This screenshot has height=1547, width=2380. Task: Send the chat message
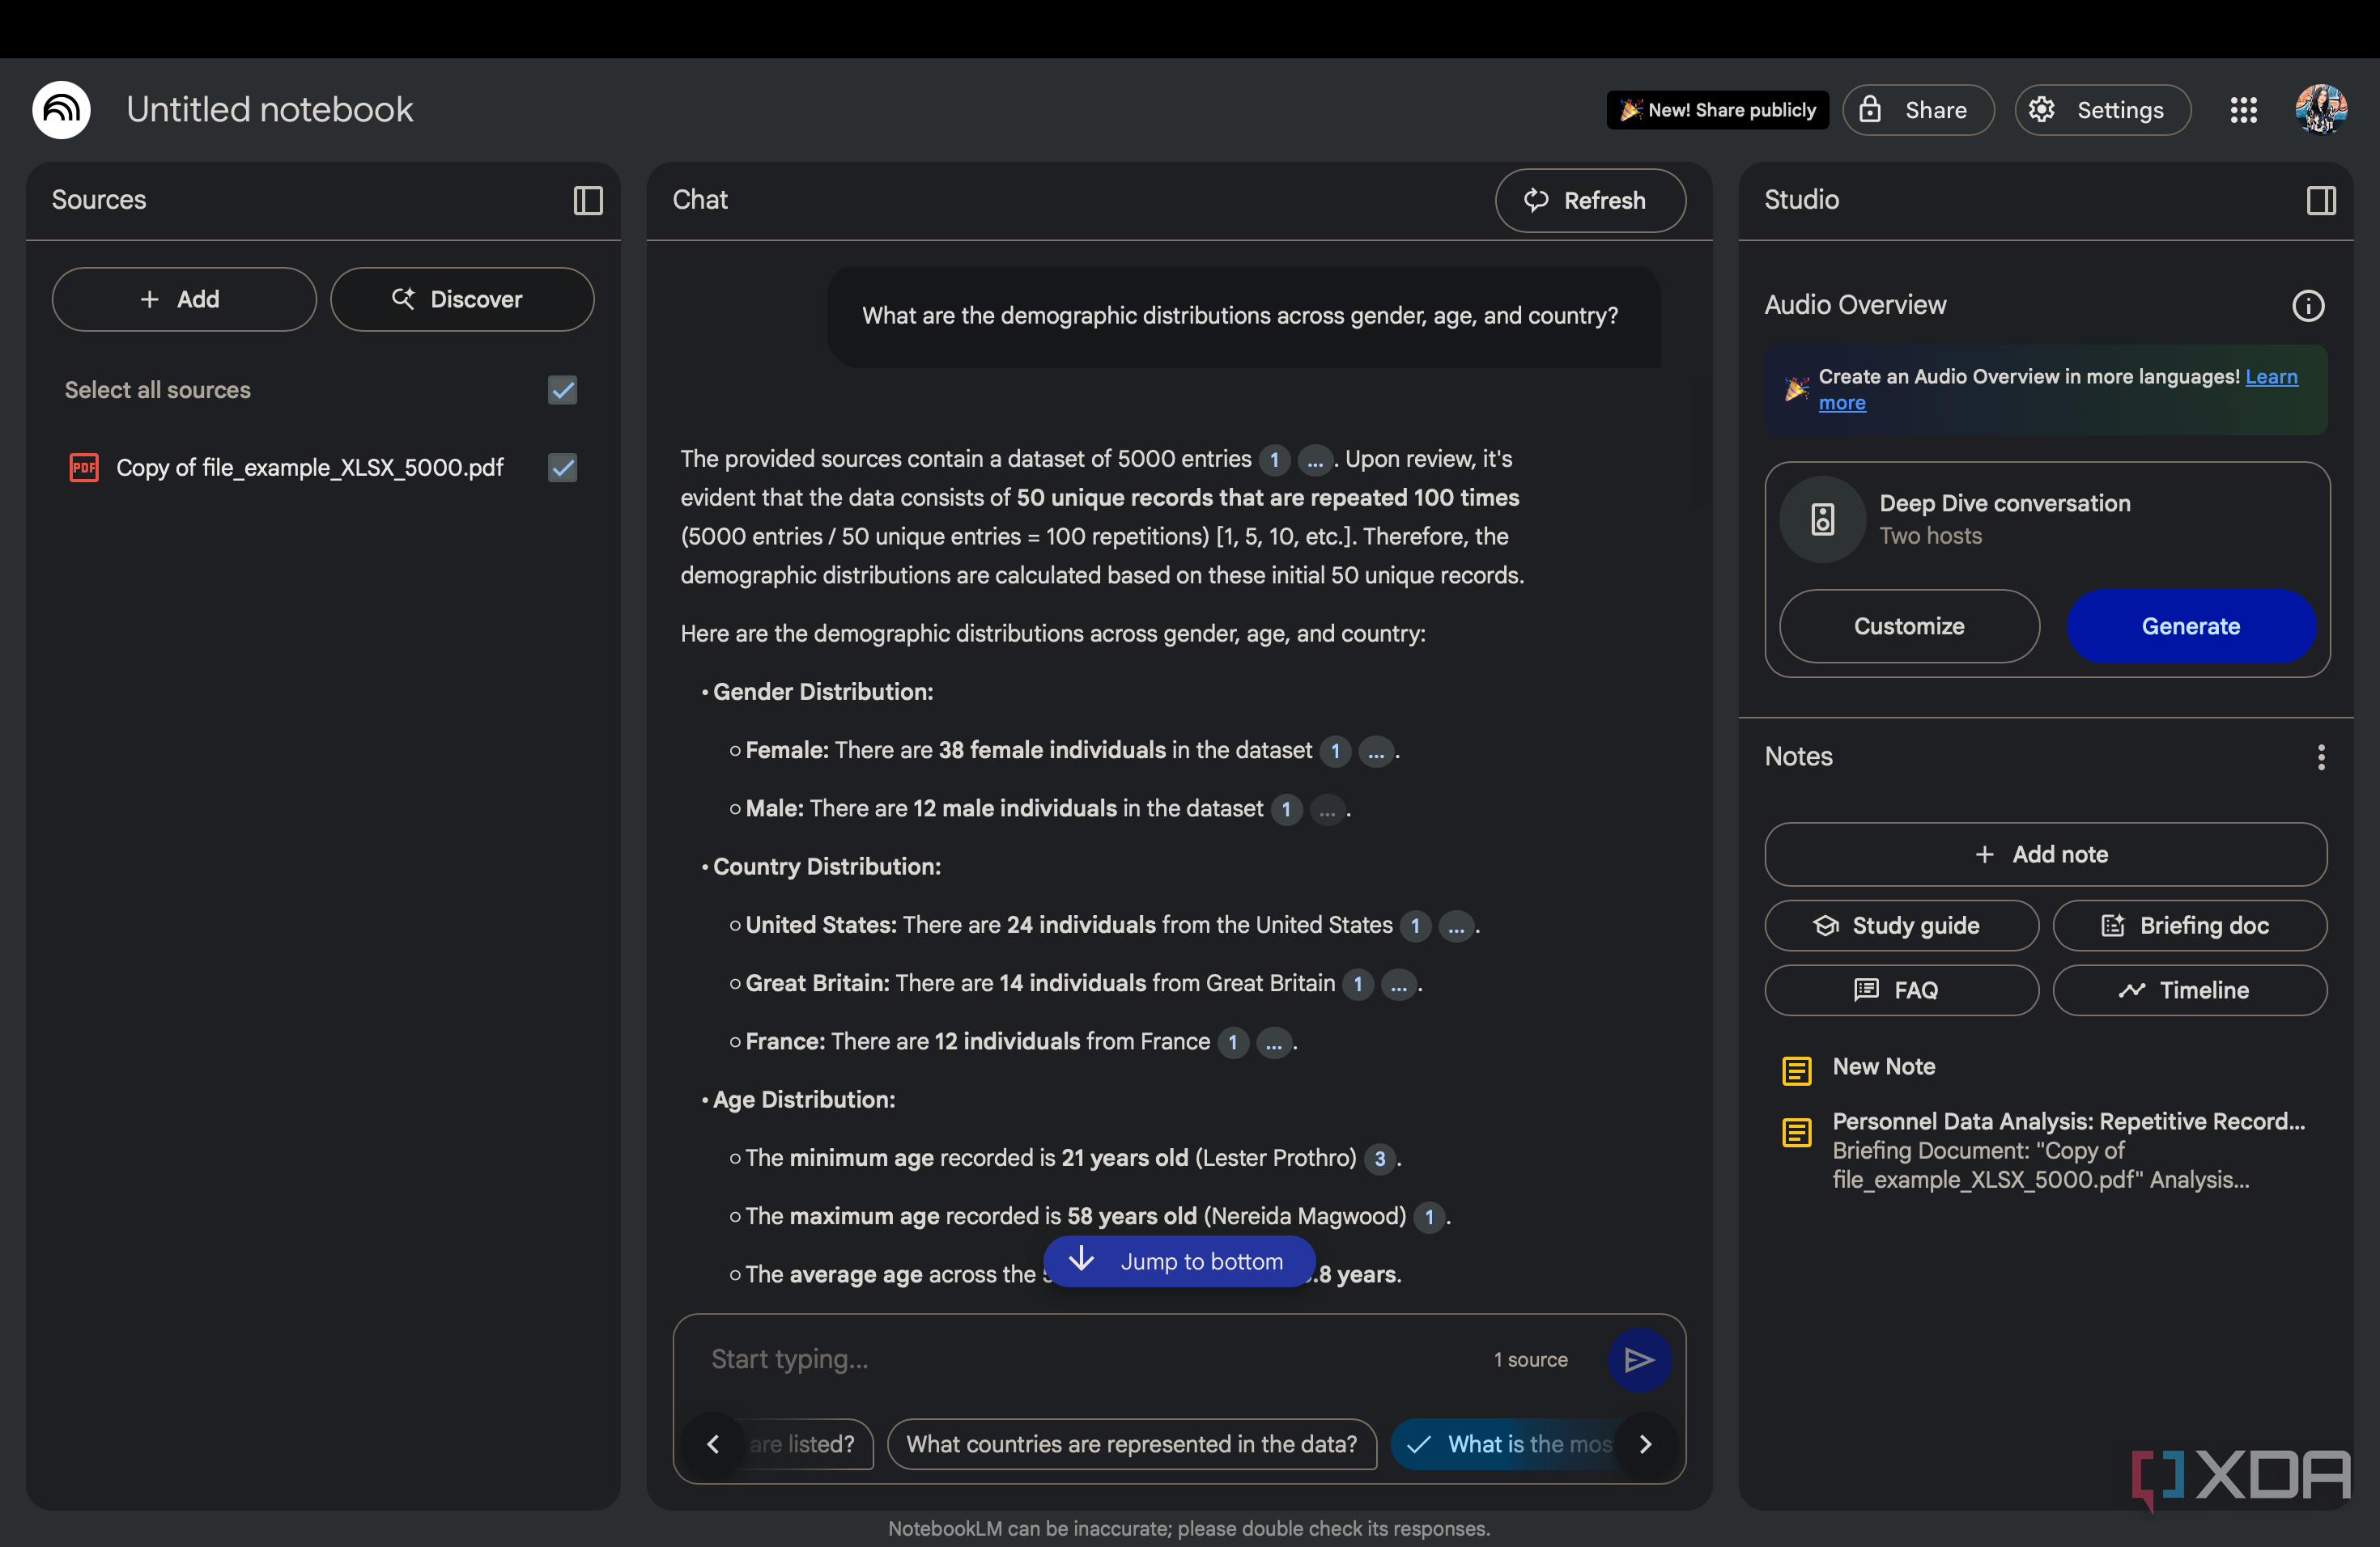tap(1639, 1359)
